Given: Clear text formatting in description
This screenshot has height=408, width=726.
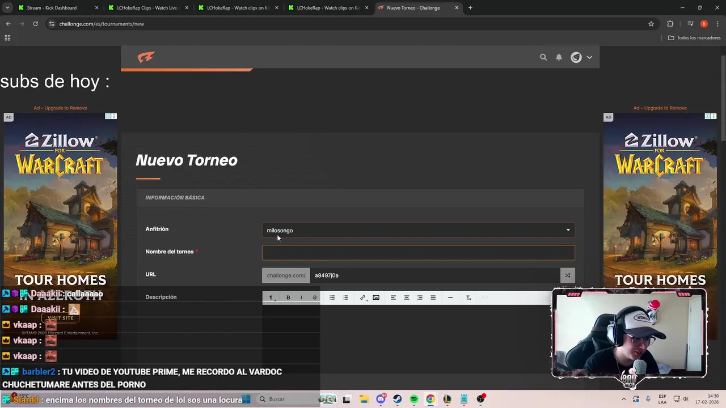Looking at the screenshot, I should 468,297.
